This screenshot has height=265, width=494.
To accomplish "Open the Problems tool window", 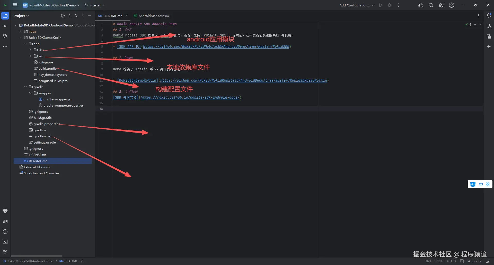I will 5,232.
